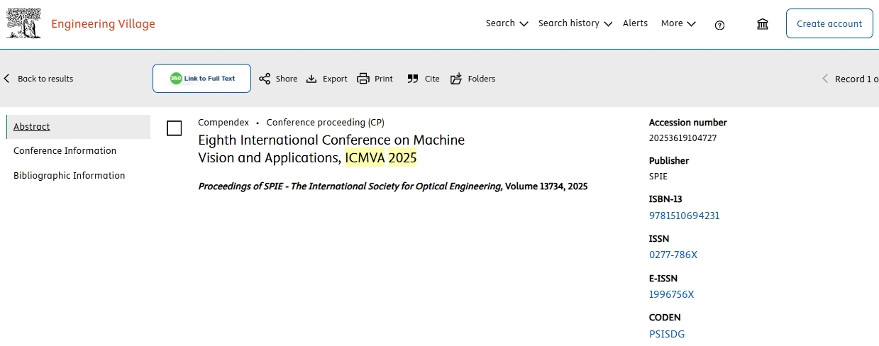Viewport: 879px width, 346px height.
Task: Switch to Conference Information section
Action: [65, 151]
